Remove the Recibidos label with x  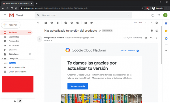[x=111, y=31]
